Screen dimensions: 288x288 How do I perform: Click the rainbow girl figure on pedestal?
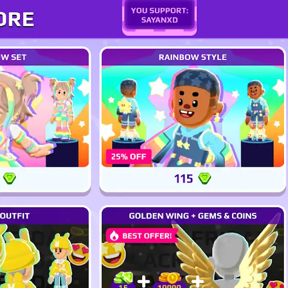pos(62,109)
